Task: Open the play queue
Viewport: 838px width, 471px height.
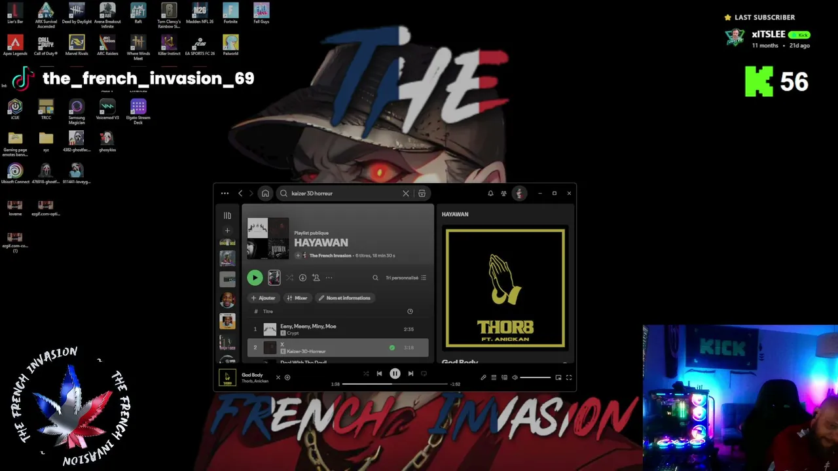Action: pos(494,377)
